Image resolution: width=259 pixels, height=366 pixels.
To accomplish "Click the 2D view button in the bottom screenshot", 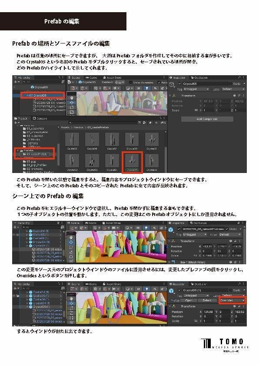I will (139, 289).
